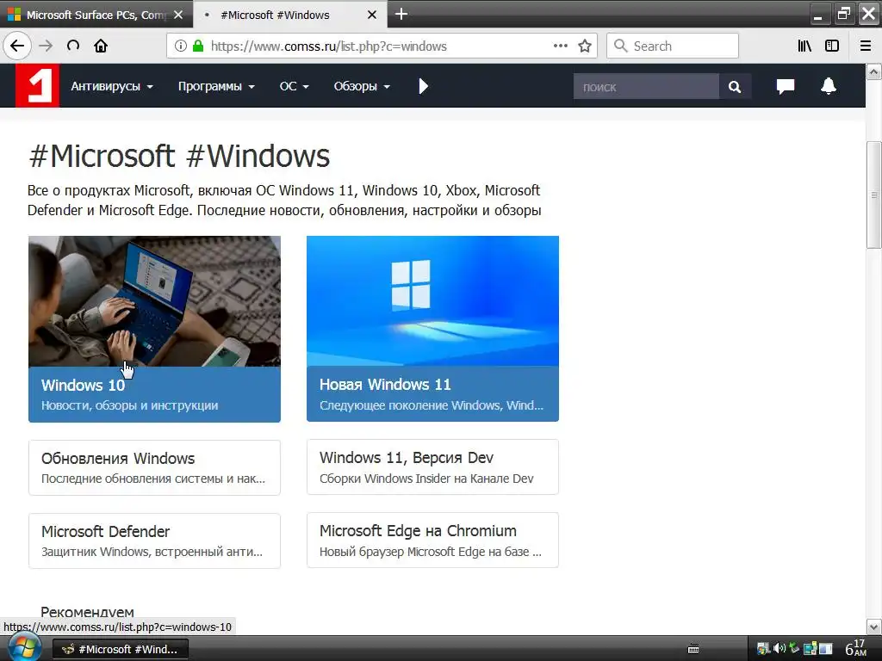Show site information via the info icon

point(180,46)
